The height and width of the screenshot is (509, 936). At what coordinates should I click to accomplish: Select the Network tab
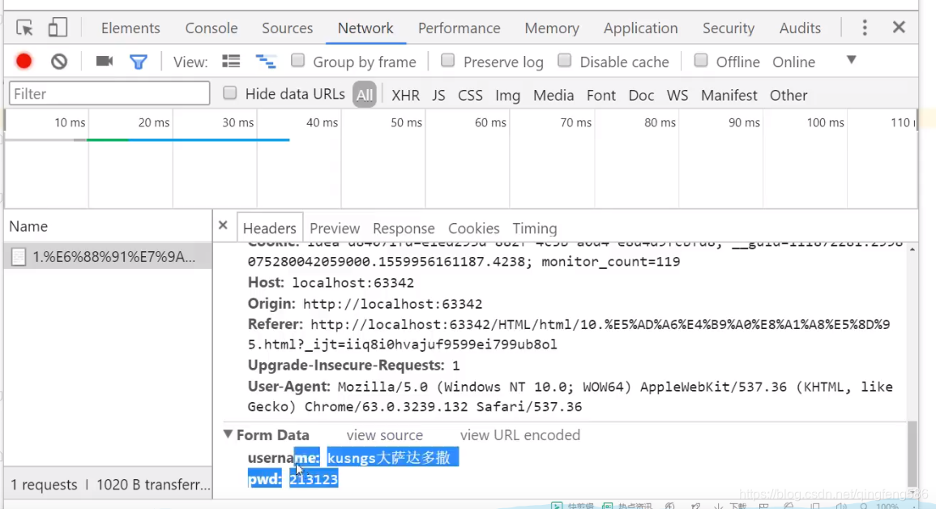click(x=365, y=28)
